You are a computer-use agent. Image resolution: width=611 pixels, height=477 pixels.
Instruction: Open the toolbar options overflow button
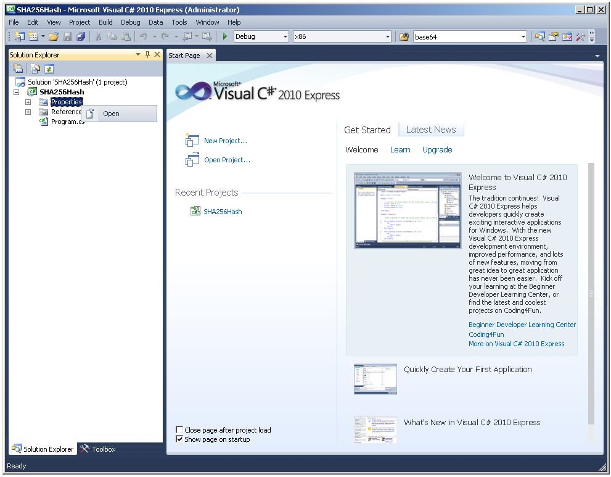point(592,36)
